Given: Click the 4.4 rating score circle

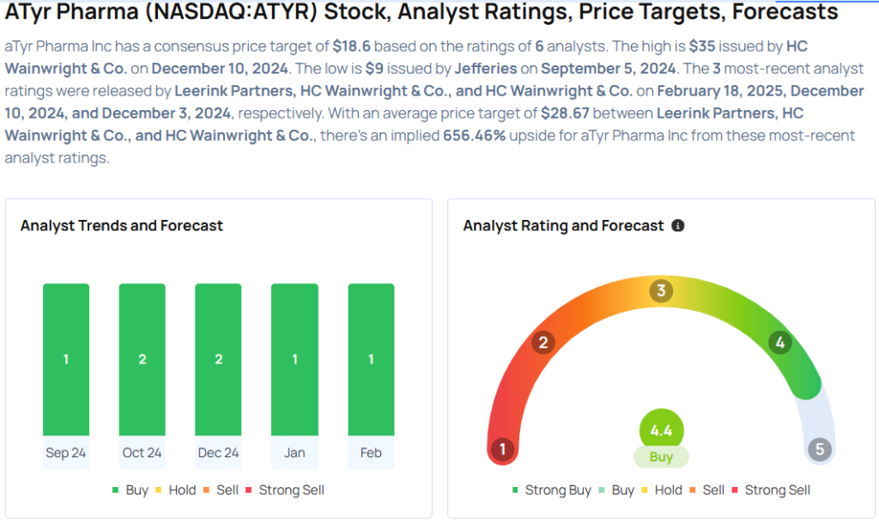Looking at the screenshot, I should pyautogui.click(x=661, y=431).
